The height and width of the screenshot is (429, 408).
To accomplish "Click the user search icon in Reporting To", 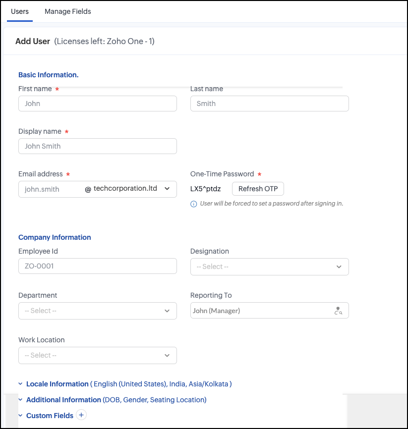I will click(339, 311).
